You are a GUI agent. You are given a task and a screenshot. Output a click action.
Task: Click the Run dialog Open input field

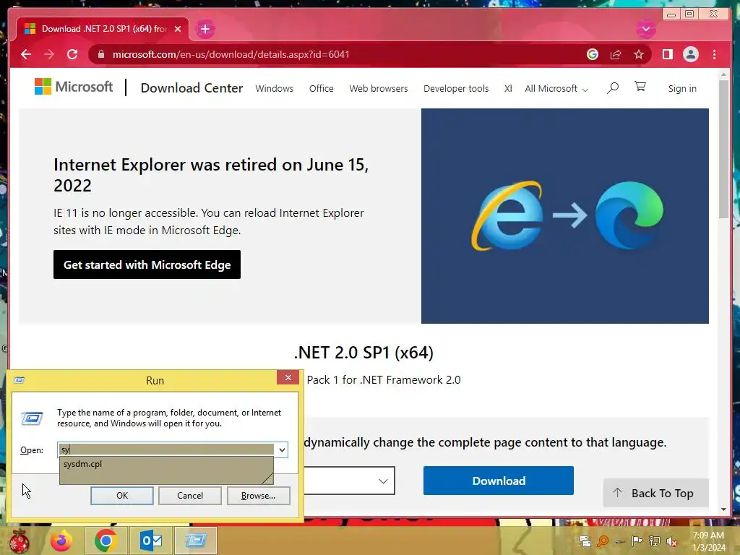tap(167, 449)
